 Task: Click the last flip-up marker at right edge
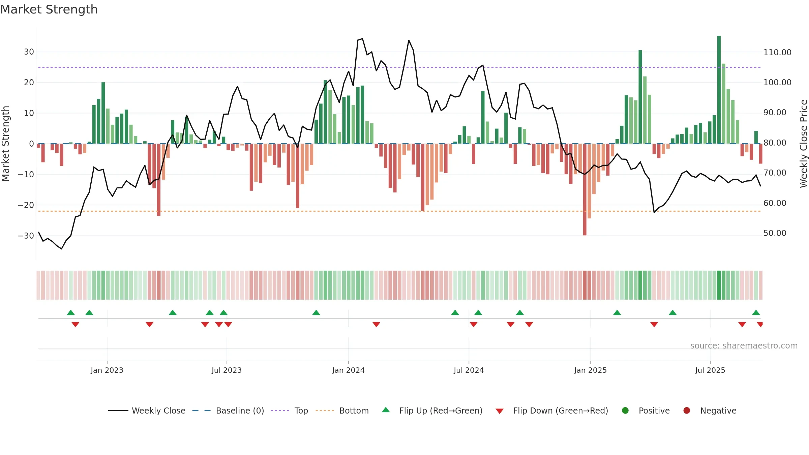point(756,312)
